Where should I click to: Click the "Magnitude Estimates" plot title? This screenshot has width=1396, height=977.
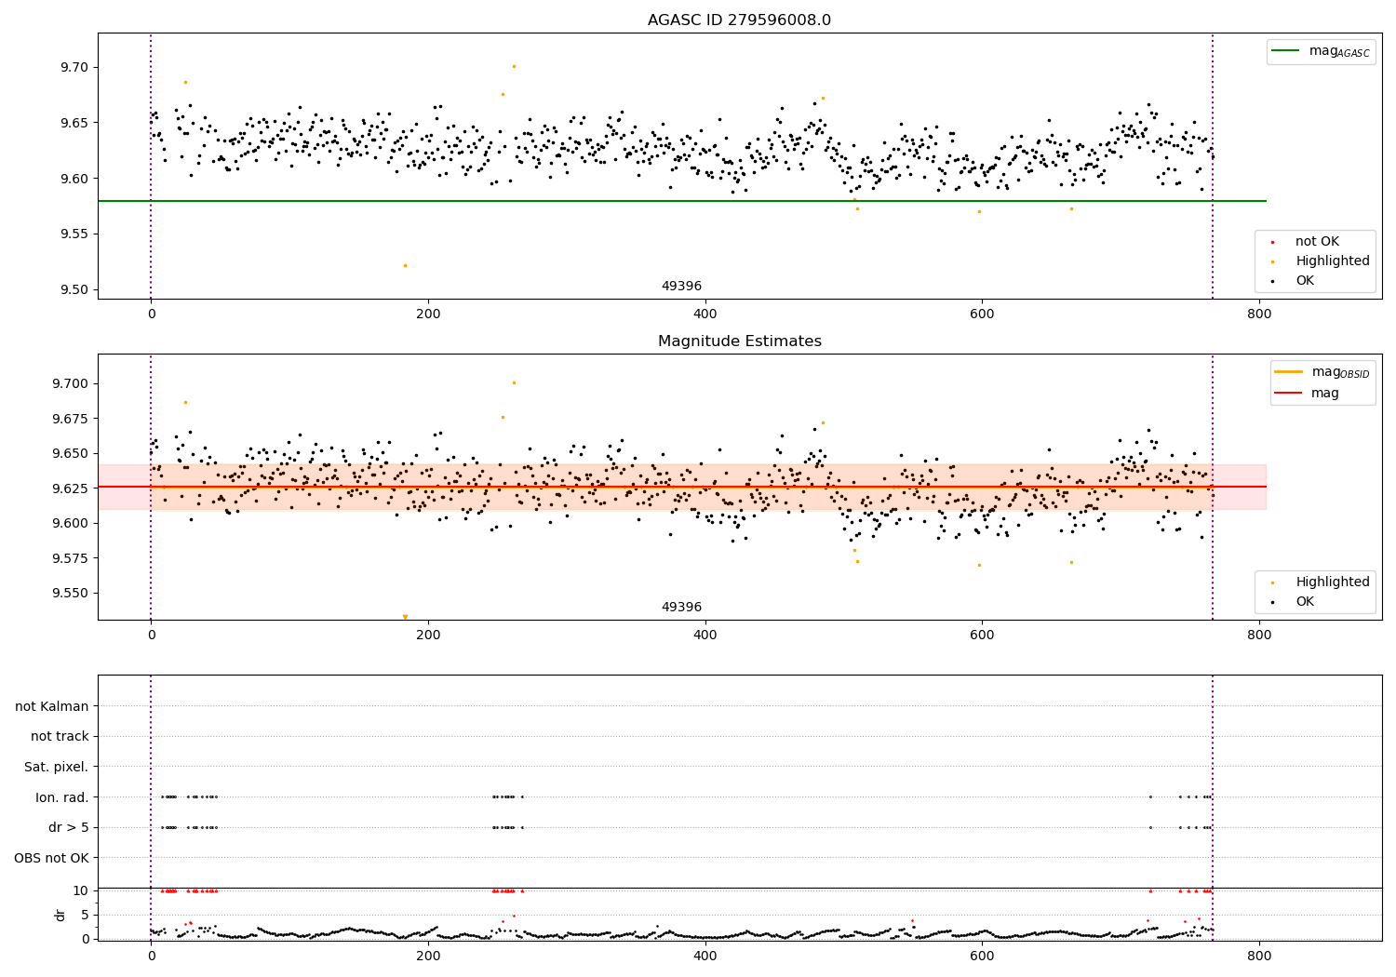(739, 341)
